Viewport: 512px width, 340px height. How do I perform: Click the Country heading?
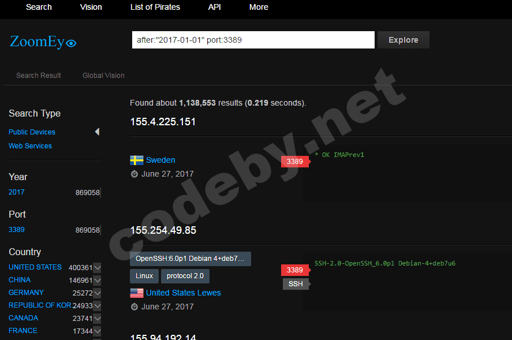25,252
